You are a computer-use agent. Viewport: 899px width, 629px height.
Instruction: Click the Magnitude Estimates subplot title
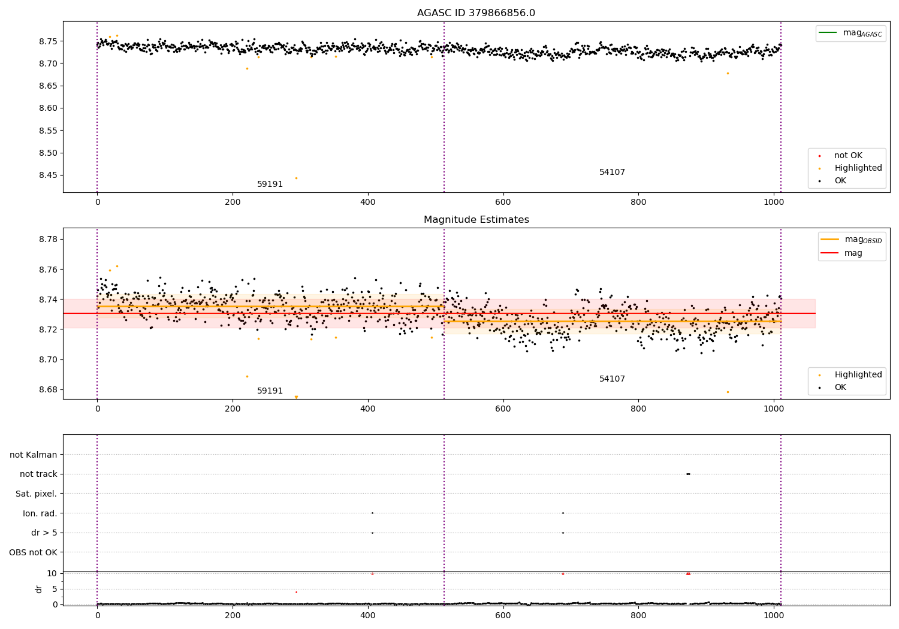[x=476, y=220]
